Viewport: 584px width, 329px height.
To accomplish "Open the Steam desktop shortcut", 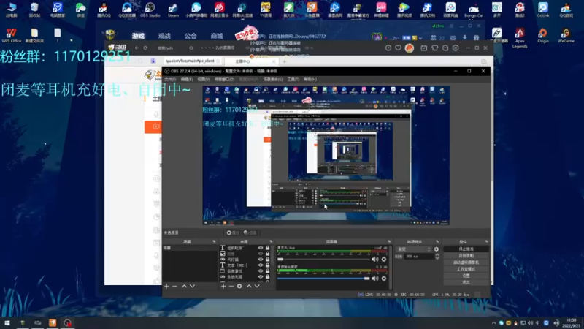I will click(x=173, y=10).
